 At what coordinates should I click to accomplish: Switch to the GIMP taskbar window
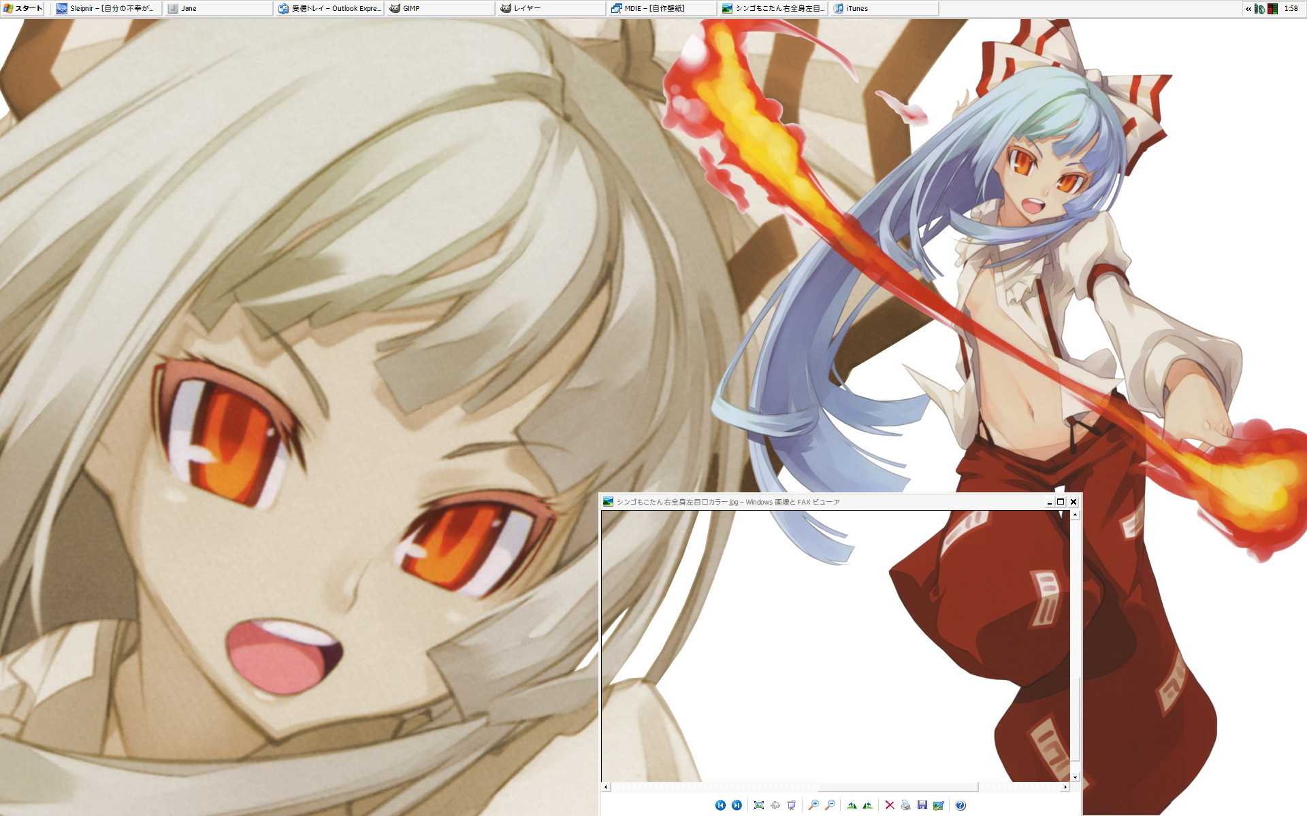[440, 8]
